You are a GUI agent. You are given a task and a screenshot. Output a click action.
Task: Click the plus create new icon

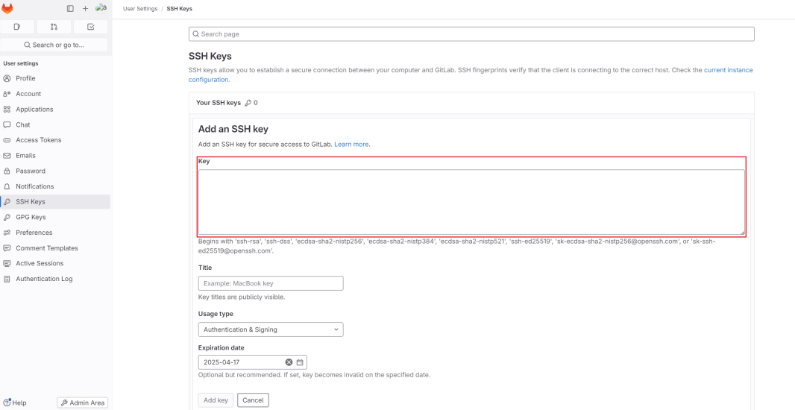point(85,9)
